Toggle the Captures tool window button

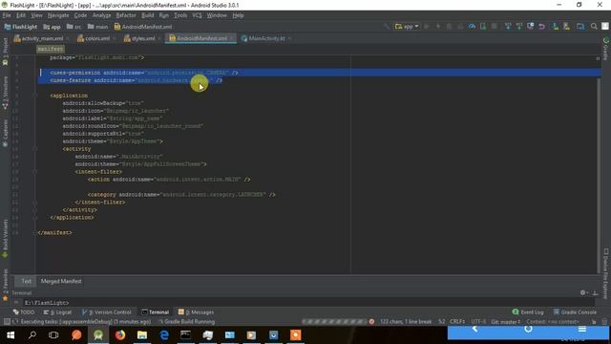[x=5, y=133]
